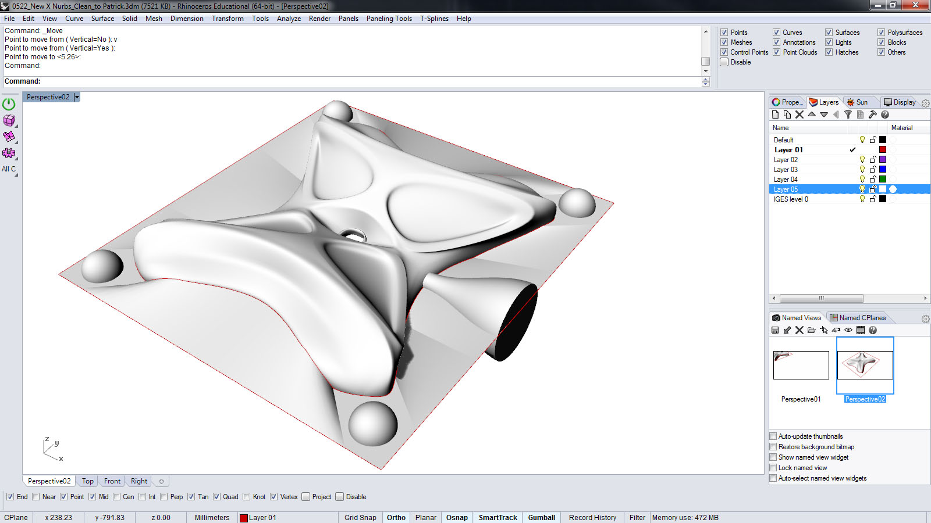Click Filter in status bar

click(637, 518)
